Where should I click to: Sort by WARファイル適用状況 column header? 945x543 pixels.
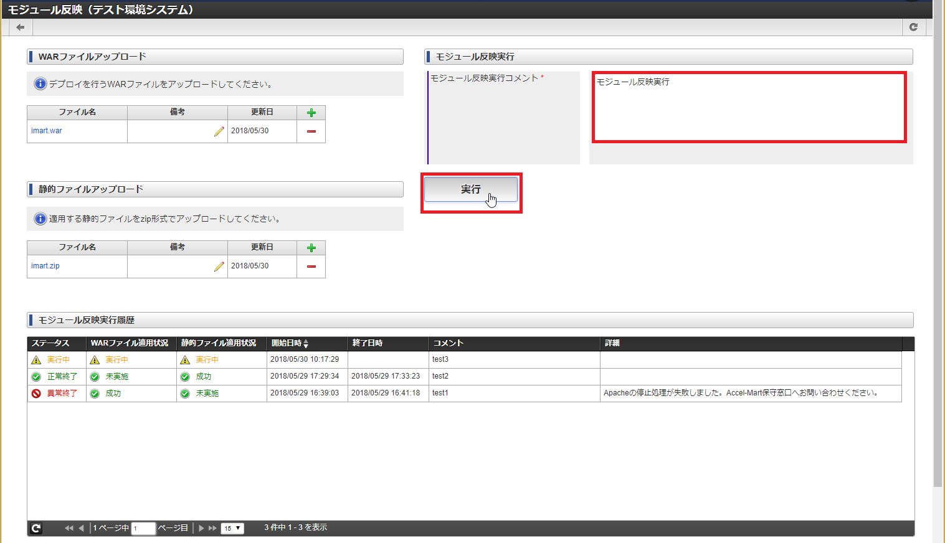point(131,343)
